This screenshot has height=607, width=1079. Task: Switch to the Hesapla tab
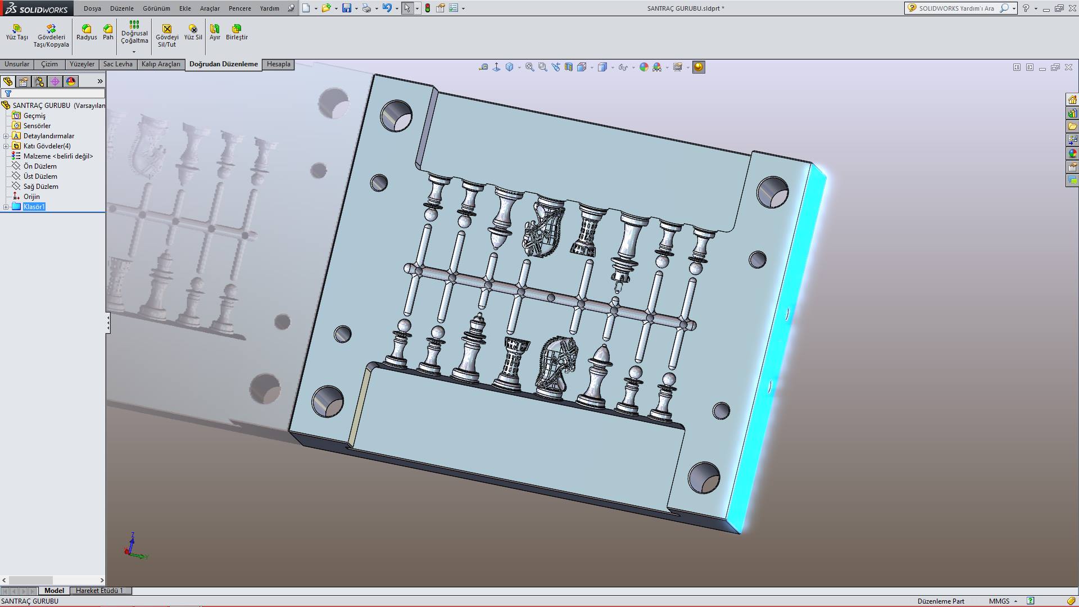(x=279, y=64)
